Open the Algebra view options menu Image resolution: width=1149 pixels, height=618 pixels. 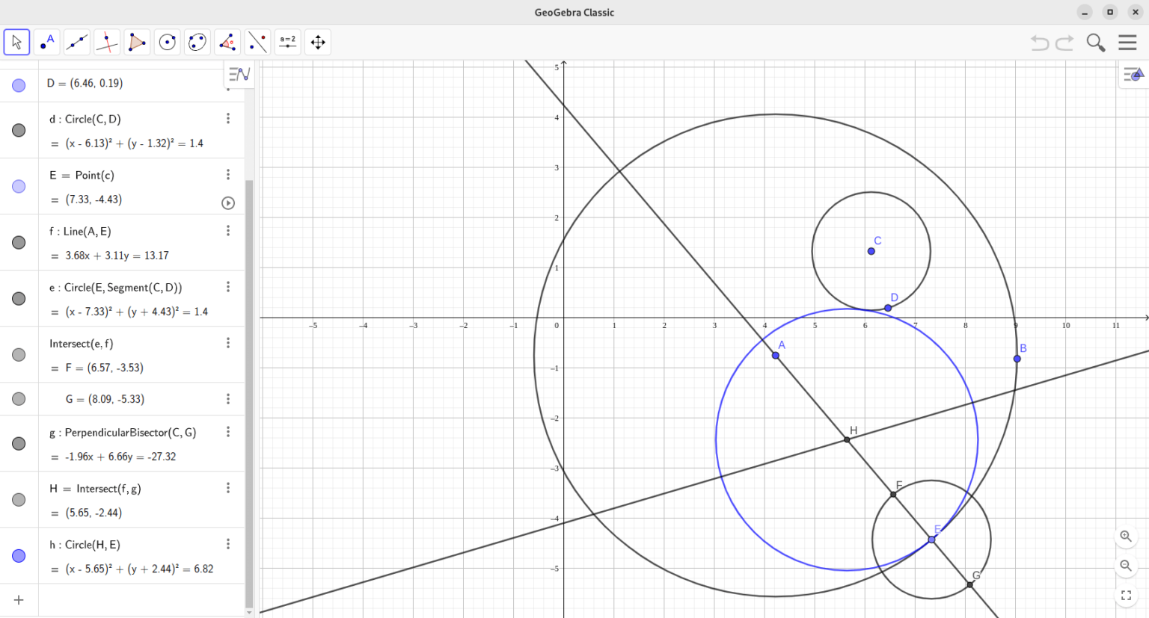click(238, 73)
